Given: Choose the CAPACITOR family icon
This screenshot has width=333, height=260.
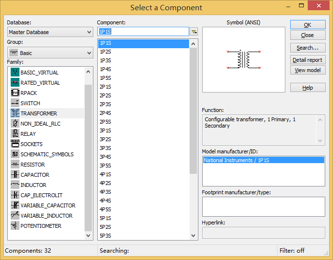Looking at the screenshot, I should (x=15, y=175).
